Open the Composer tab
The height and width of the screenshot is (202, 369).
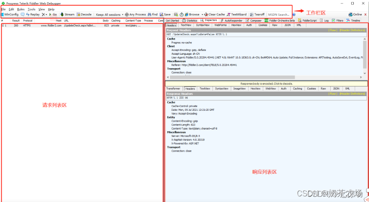point(254,20)
